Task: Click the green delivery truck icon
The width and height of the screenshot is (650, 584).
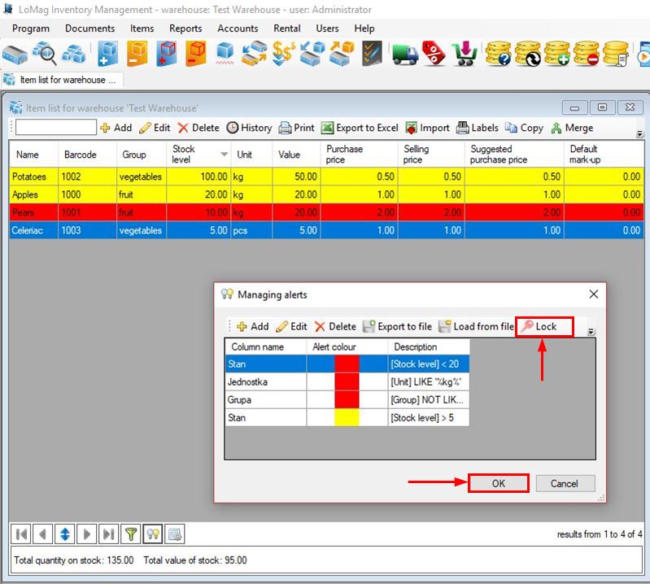Action: (x=405, y=54)
